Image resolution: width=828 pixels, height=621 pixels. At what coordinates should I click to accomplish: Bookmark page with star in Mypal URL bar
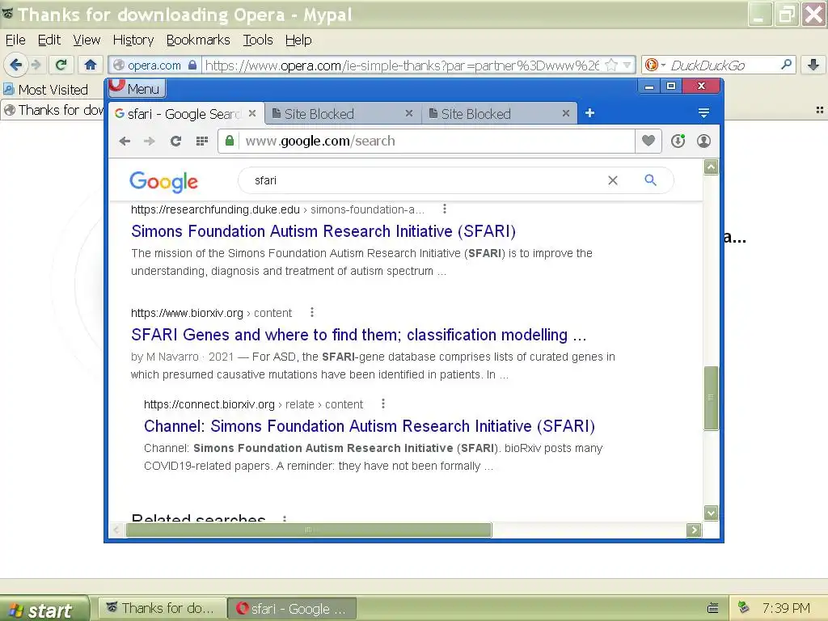[611, 65]
